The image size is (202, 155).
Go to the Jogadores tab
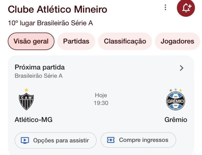click(x=177, y=41)
